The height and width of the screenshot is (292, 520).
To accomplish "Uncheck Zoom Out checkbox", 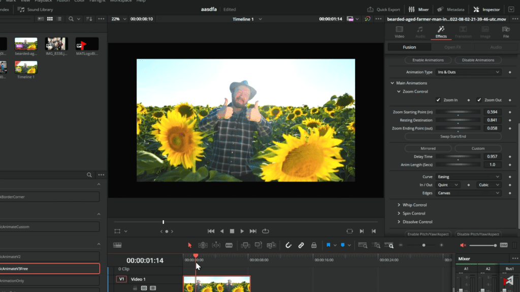I will point(479,100).
